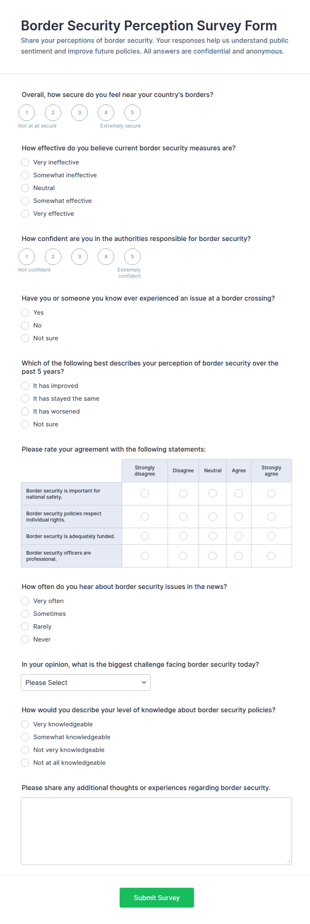The image size is (310, 924).
Task: Choose 'Somewhat effective' for border security measures
Action: click(25, 201)
